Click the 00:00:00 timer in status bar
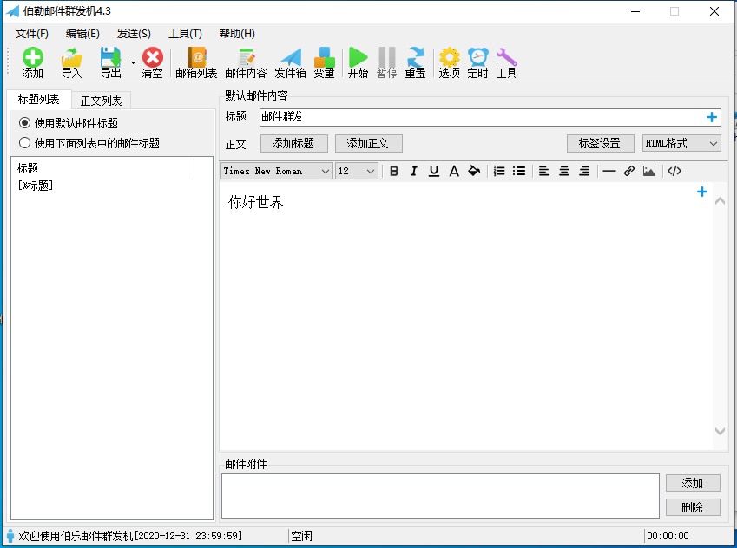Viewport: 737px width, 548px height. 668,536
